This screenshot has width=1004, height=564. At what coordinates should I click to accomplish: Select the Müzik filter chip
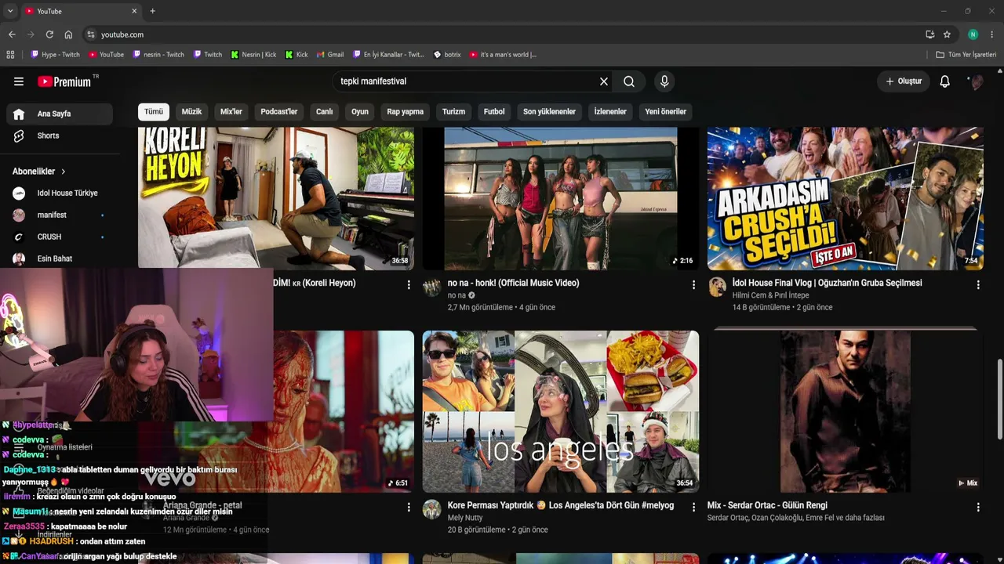191,111
